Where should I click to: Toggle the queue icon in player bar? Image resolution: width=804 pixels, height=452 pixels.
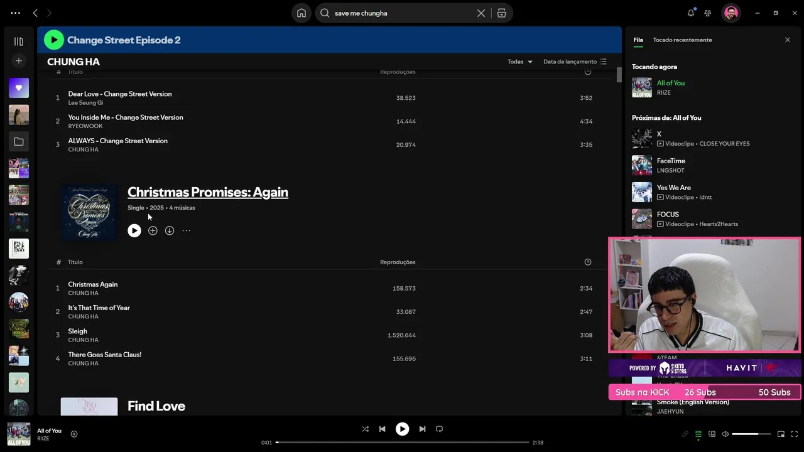tap(698, 434)
